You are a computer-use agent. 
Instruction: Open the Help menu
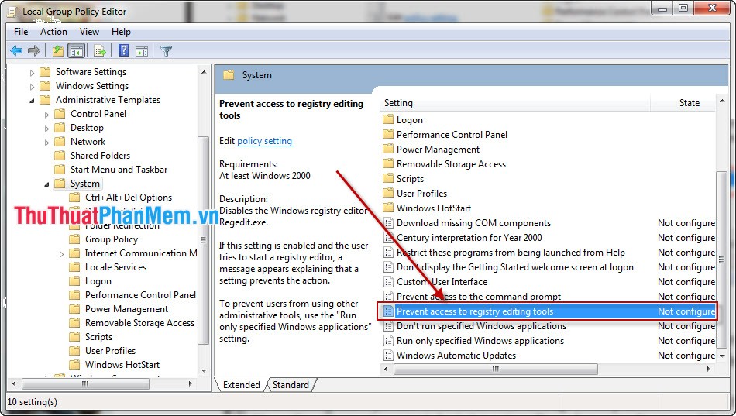coord(121,32)
